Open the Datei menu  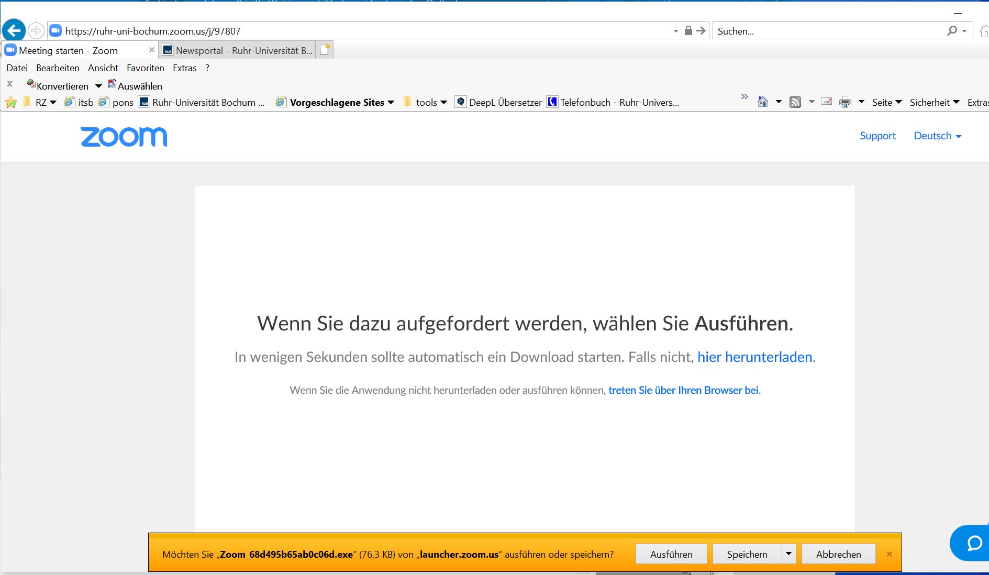pyautogui.click(x=17, y=68)
